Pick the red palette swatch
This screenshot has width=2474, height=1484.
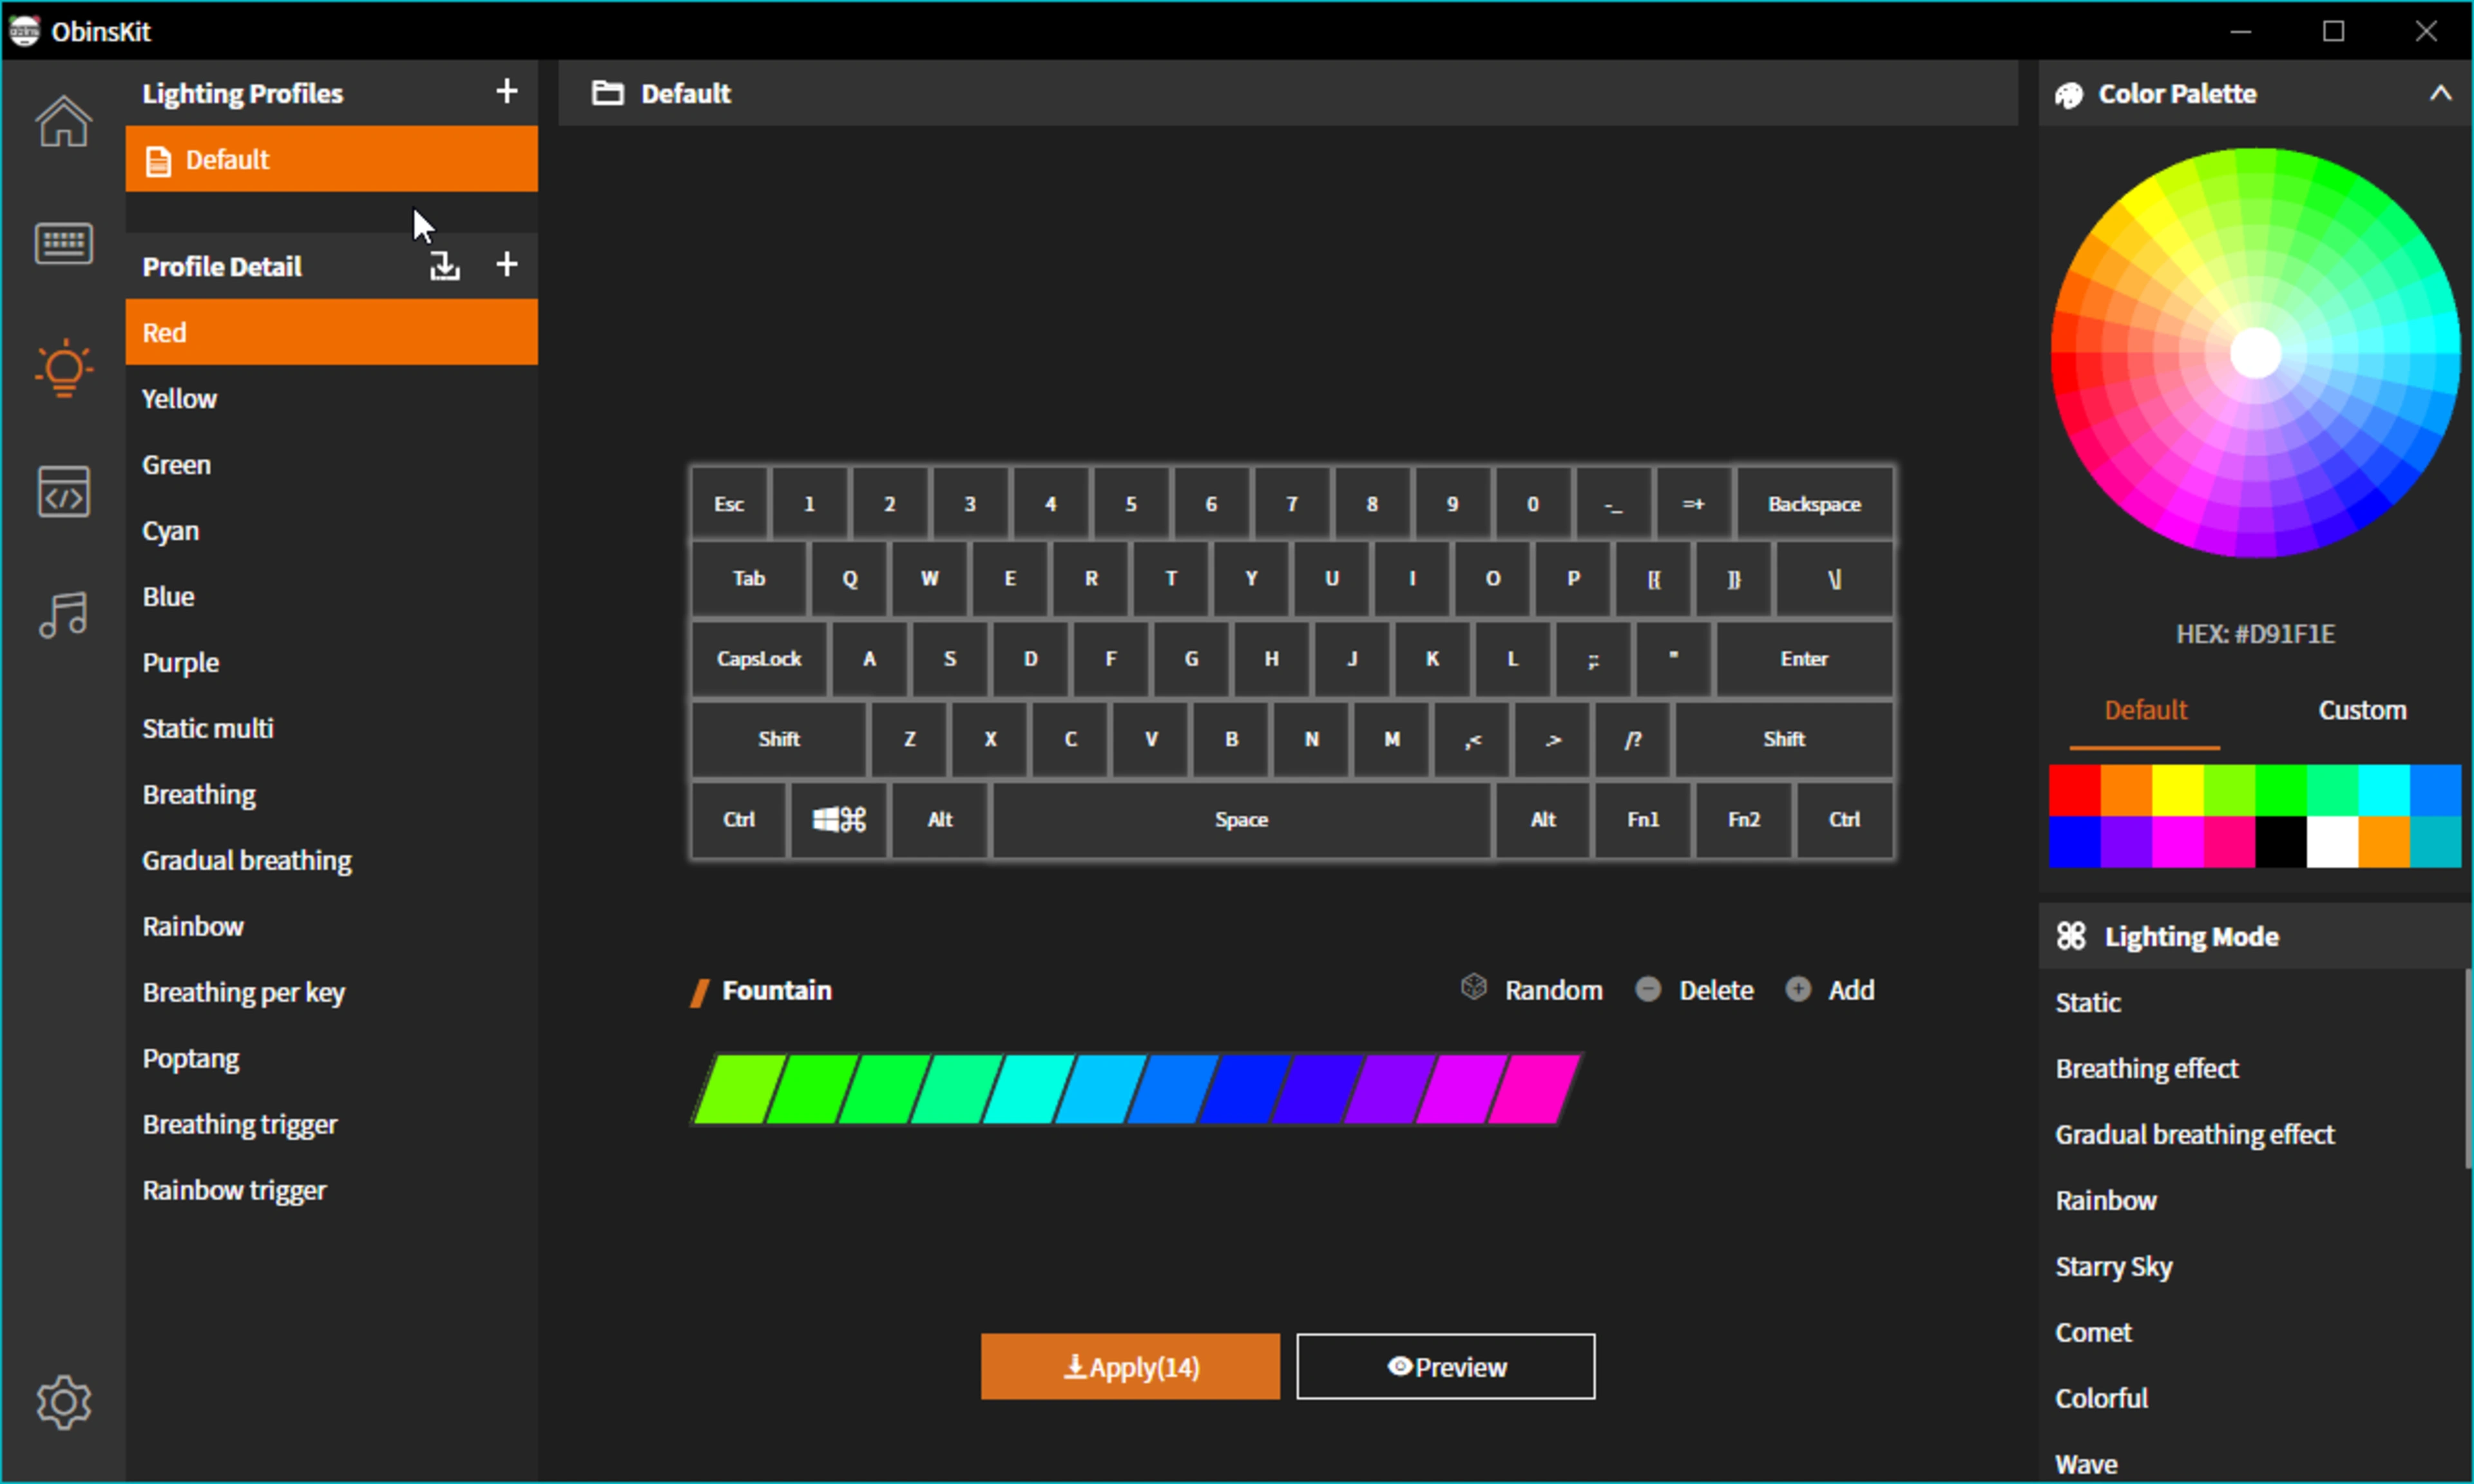pyautogui.click(x=2074, y=790)
